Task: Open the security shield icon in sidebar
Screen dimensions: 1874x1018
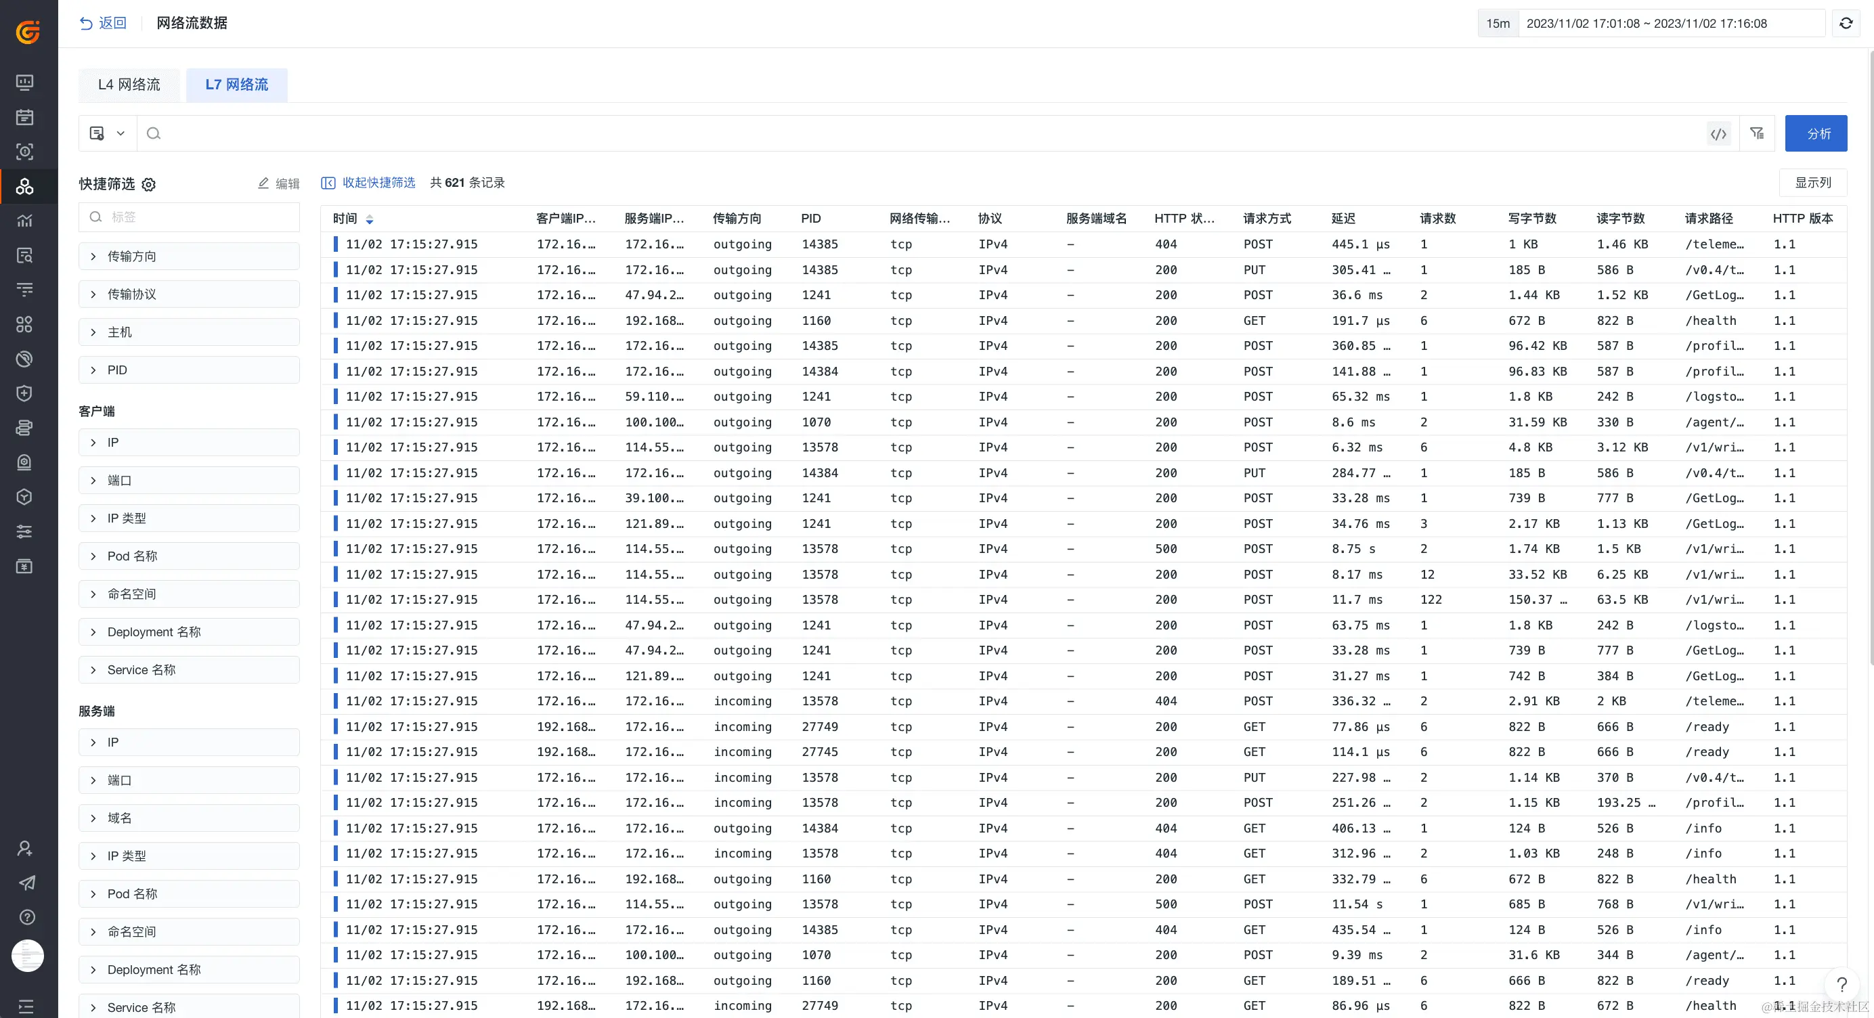Action: coord(25,393)
